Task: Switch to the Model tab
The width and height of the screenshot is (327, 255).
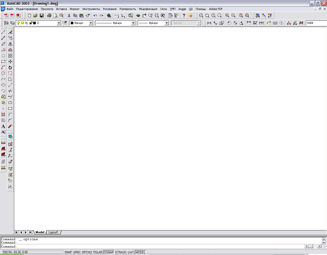Action: (40, 232)
